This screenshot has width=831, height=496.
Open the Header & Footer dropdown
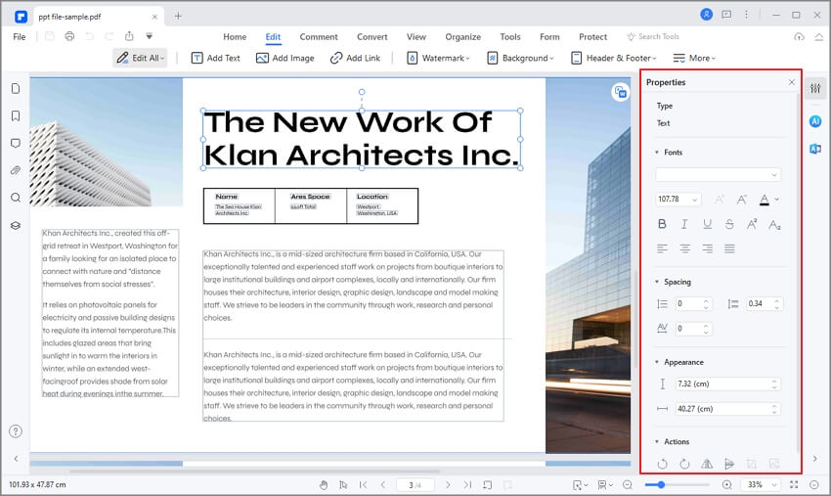coord(614,58)
